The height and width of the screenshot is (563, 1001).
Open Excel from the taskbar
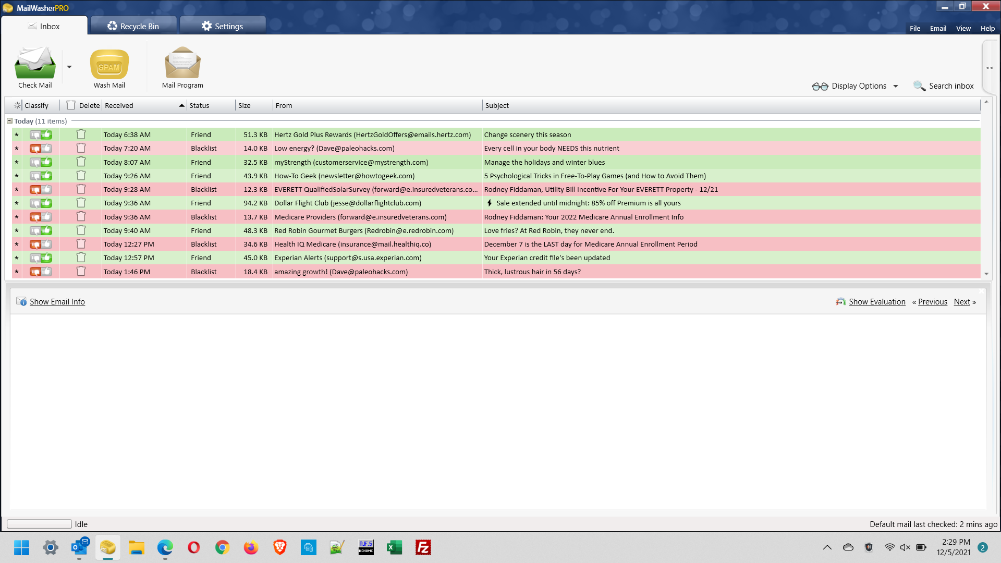click(x=394, y=547)
